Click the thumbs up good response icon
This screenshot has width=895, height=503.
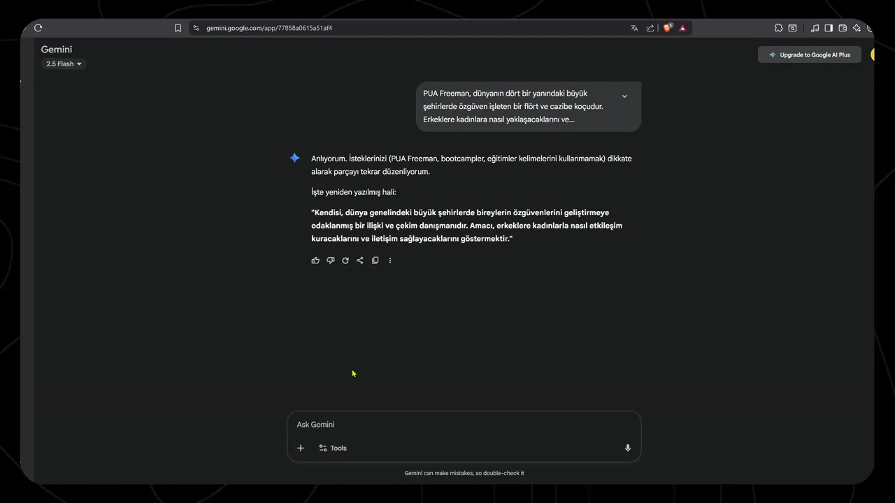click(315, 261)
